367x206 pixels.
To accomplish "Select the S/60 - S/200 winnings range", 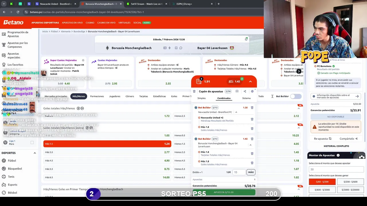I will point(322,182).
